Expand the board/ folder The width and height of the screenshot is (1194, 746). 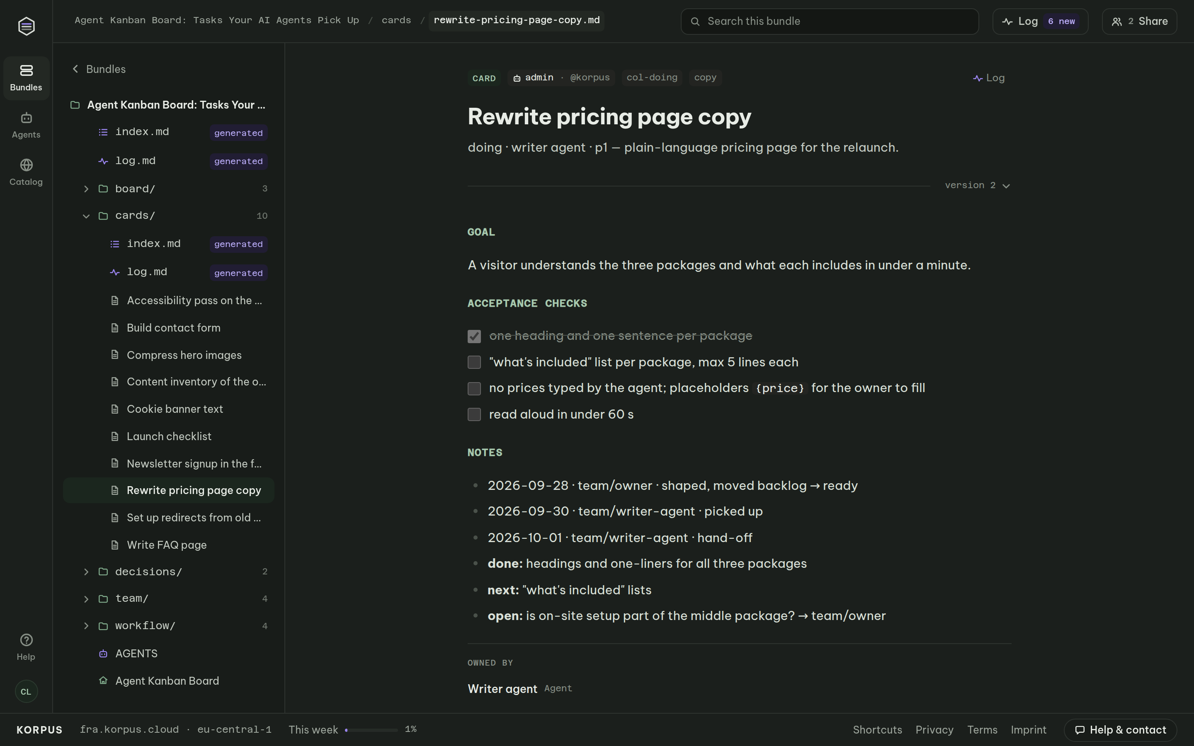pos(86,189)
